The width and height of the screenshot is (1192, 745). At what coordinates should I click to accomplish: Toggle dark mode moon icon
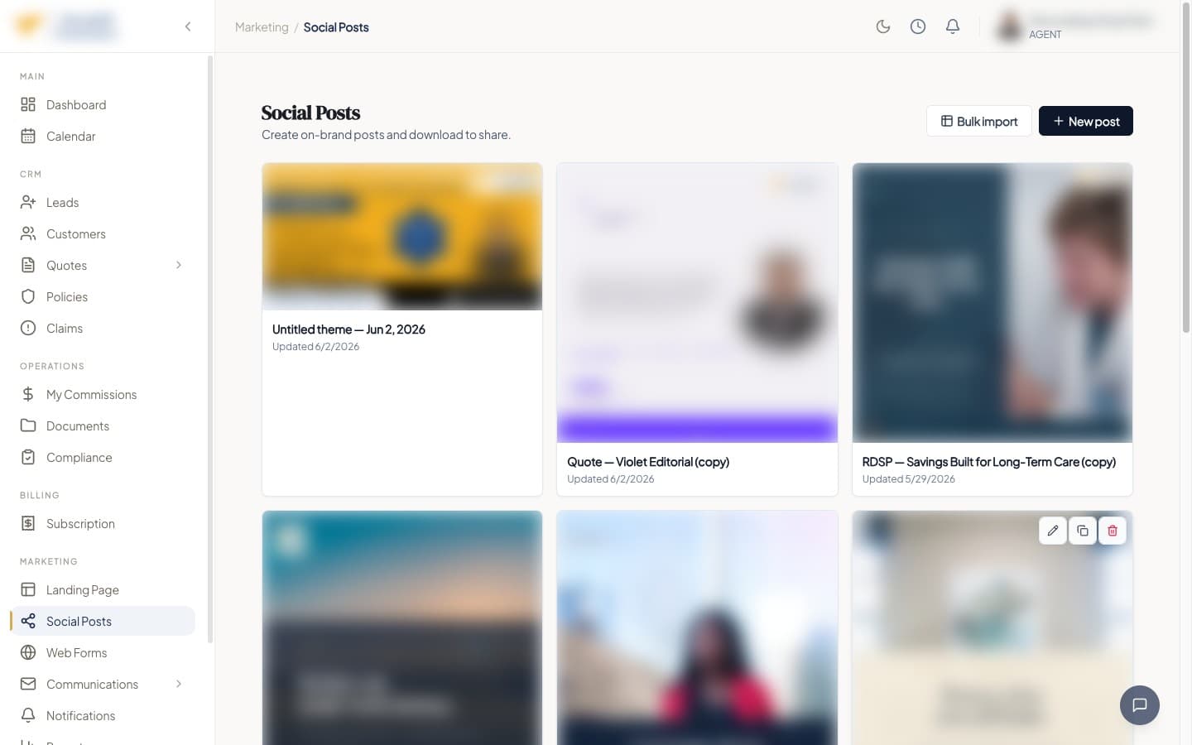point(883,26)
